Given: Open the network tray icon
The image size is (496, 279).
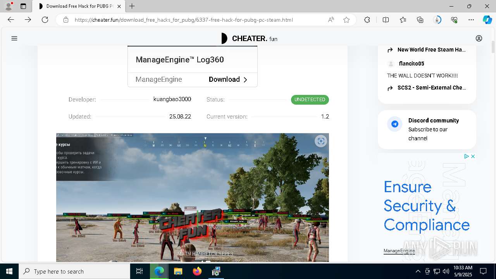Looking at the screenshot, I should tap(437, 271).
